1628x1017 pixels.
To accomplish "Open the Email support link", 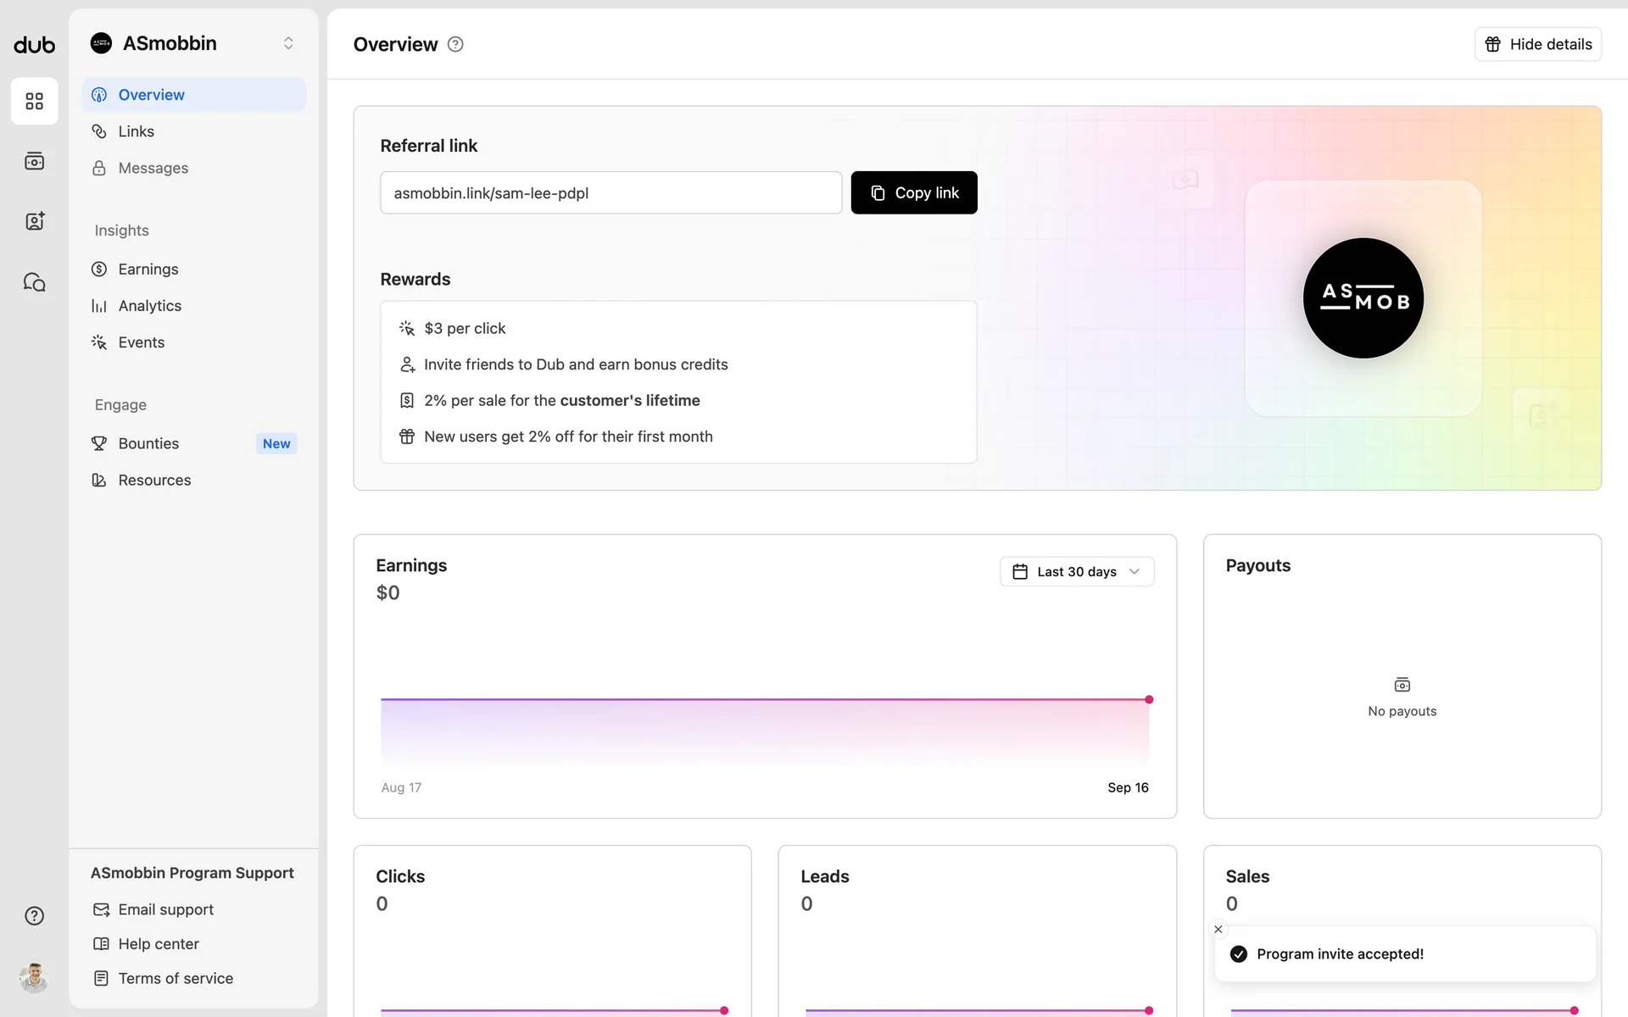I will 166,909.
